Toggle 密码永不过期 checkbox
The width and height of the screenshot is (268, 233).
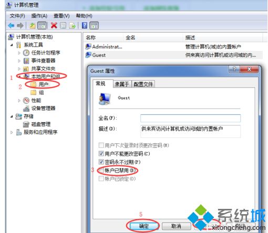101,162
